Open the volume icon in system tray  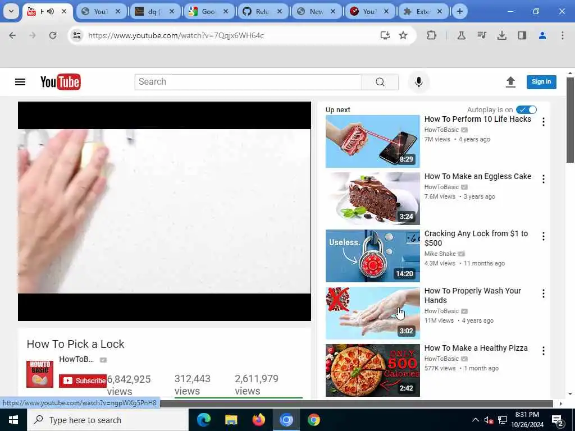pyautogui.click(x=489, y=420)
